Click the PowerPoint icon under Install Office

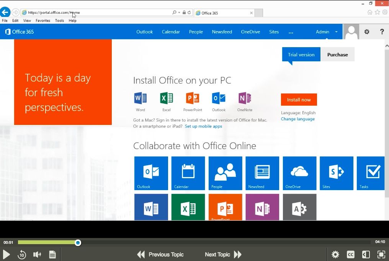(193, 98)
